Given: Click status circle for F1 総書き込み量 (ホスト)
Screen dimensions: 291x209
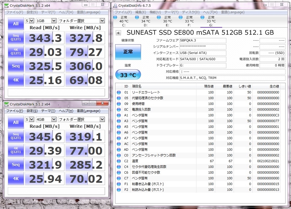Looking at the screenshot, I should [119, 184].
